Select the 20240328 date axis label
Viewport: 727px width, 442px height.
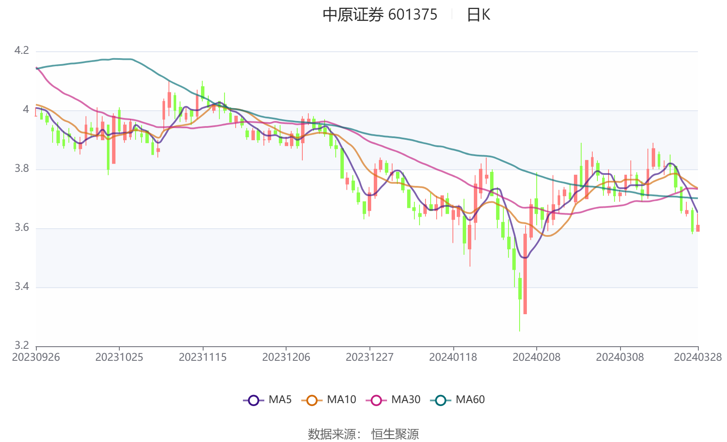[698, 357]
